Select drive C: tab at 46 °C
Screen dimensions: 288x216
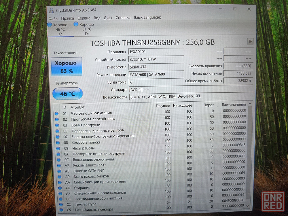(x=60, y=29)
